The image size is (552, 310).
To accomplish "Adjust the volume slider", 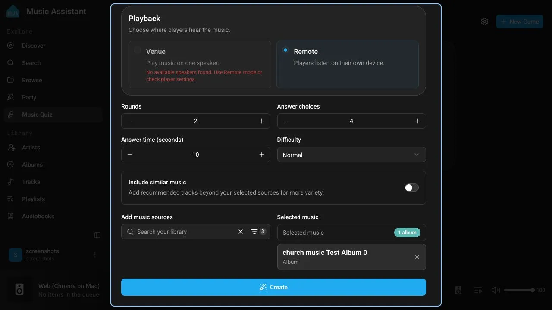I will (x=519, y=290).
